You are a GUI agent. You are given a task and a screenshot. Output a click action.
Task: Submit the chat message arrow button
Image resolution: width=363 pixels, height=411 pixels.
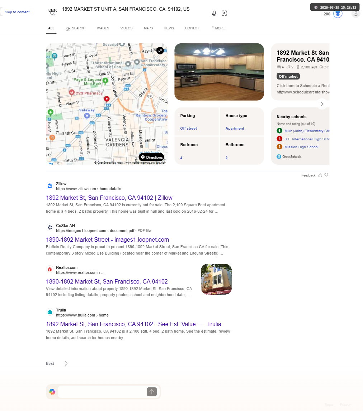(x=152, y=392)
